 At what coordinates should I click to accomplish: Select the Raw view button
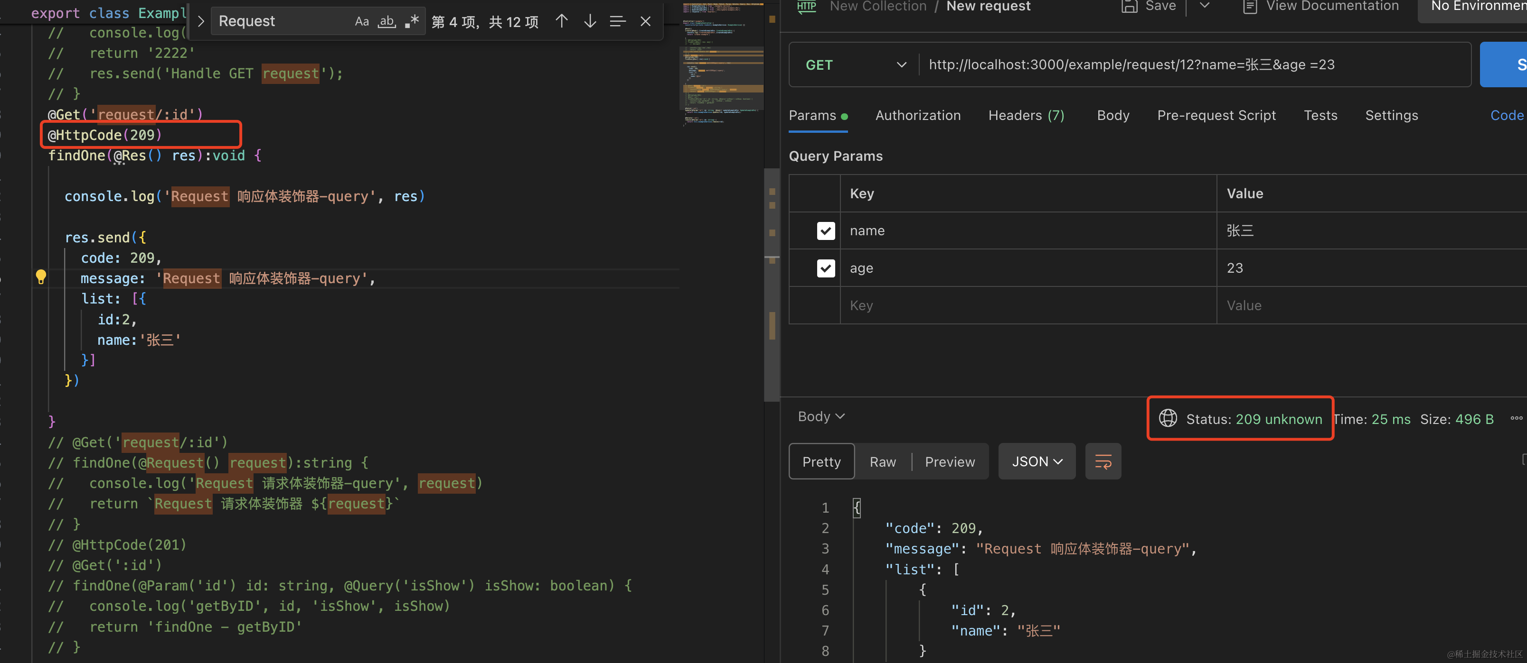[883, 461]
